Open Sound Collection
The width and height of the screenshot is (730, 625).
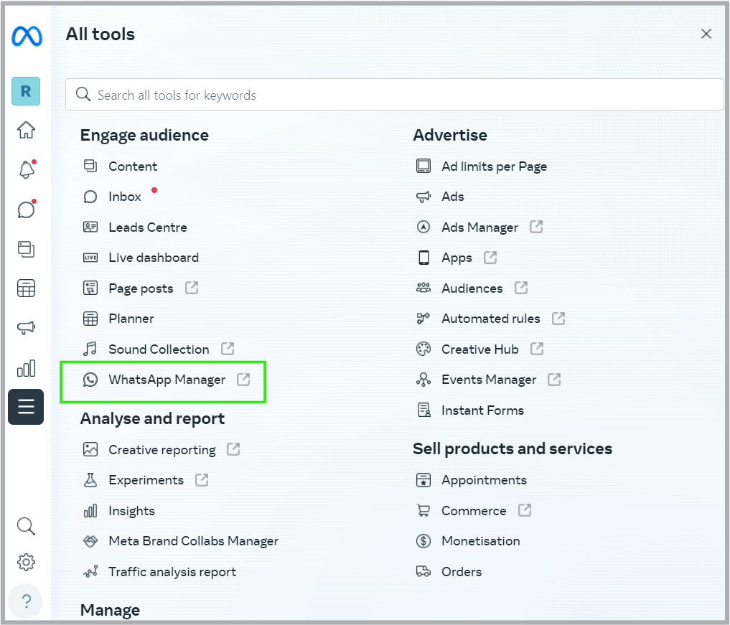click(159, 349)
